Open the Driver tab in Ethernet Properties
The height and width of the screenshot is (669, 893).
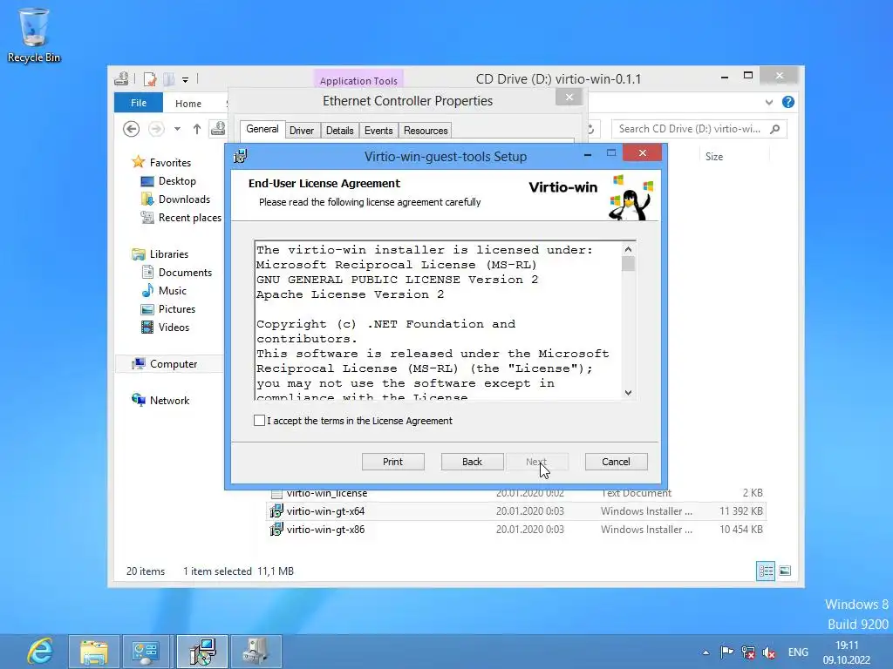301,131
